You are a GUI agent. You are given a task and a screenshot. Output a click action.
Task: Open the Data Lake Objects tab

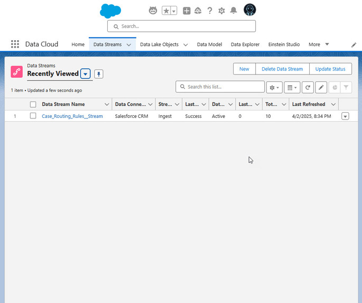159,44
